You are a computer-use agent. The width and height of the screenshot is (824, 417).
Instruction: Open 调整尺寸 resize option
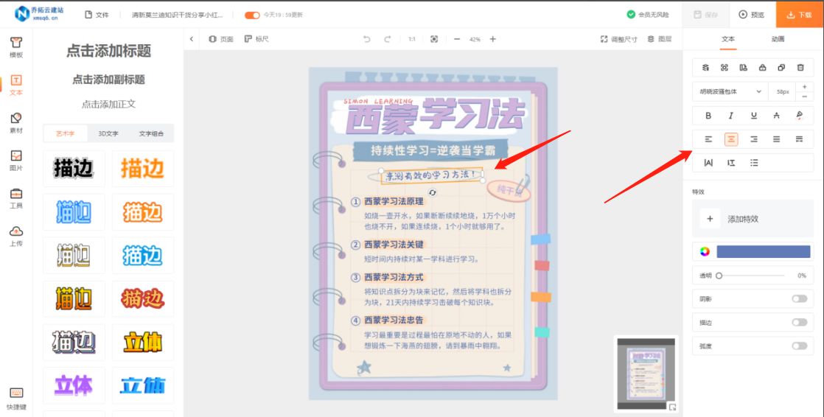click(618, 39)
